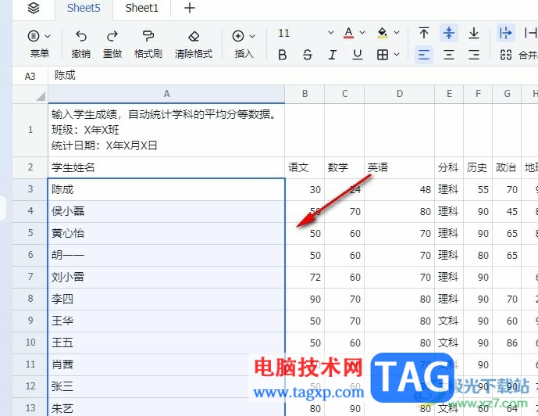Toggle underline formatting
This screenshot has height=416, width=538.
[x=358, y=55]
